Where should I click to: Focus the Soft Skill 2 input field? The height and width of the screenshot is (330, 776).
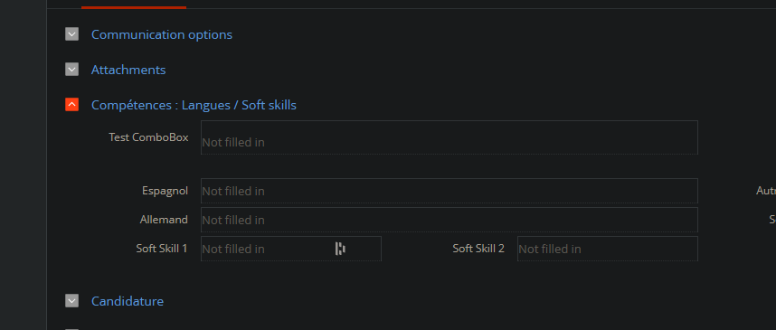click(608, 249)
